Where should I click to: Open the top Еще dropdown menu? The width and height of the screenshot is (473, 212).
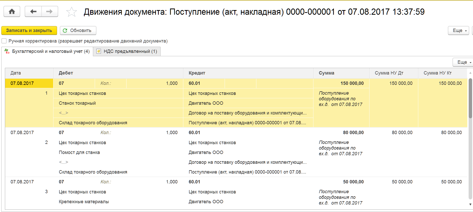point(458,30)
